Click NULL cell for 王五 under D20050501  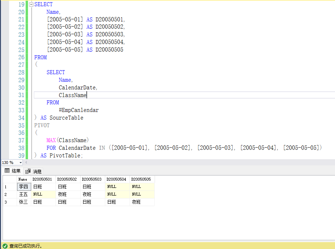coord(43,194)
